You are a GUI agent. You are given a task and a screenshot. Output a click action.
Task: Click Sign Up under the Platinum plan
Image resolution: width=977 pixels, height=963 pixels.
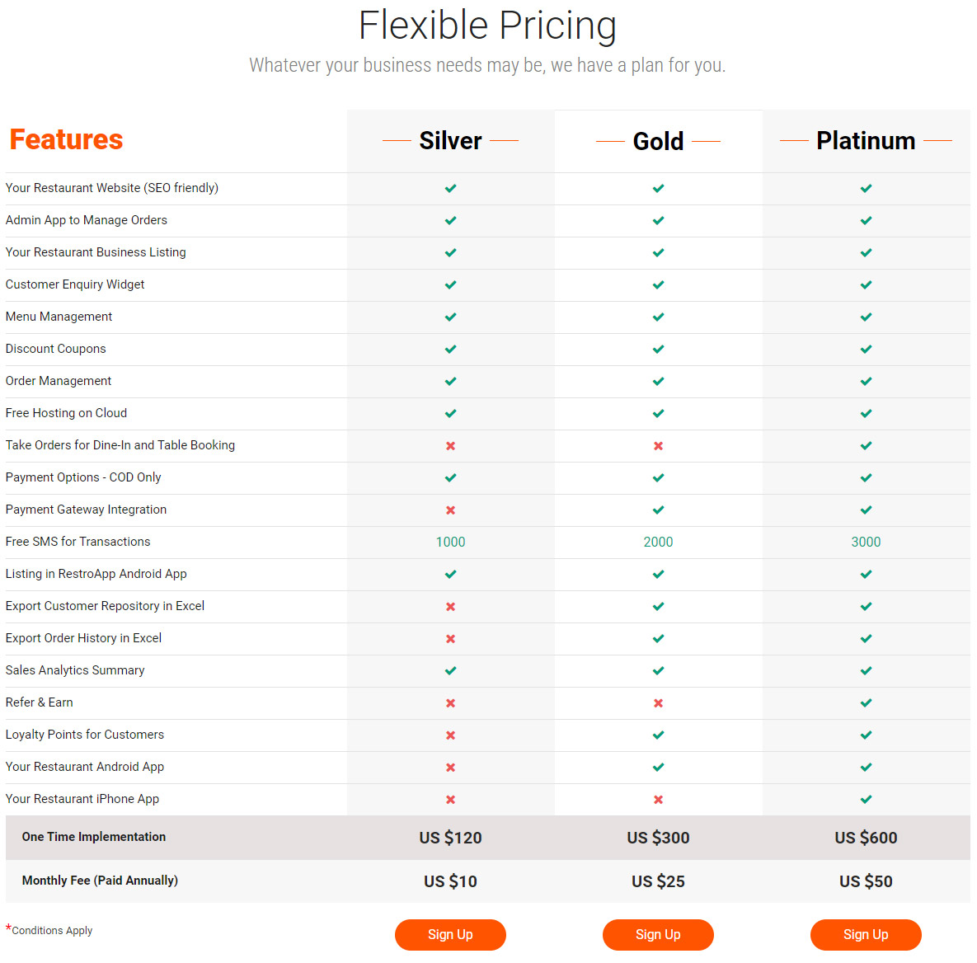click(x=866, y=934)
